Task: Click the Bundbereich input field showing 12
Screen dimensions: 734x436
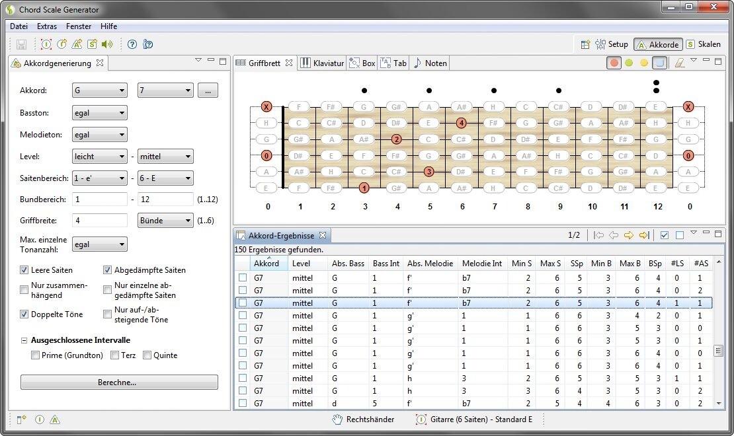Action: [165, 199]
